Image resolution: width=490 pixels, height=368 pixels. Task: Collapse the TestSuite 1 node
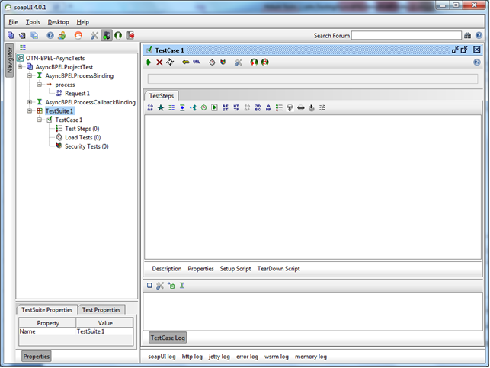[30, 111]
